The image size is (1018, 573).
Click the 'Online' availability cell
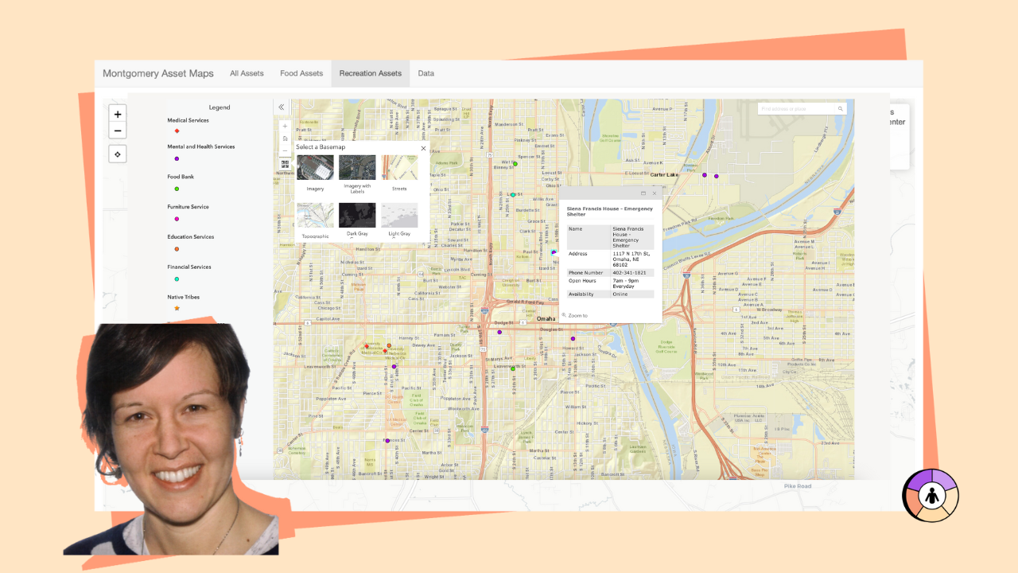click(632, 294)
